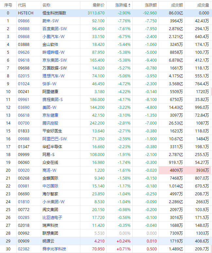
Task: Open 中芯国际 stock name
Action: click(x=50, y=186)
